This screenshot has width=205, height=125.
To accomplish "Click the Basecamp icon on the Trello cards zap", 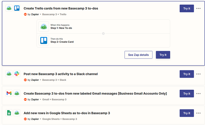I will point(9,8).
